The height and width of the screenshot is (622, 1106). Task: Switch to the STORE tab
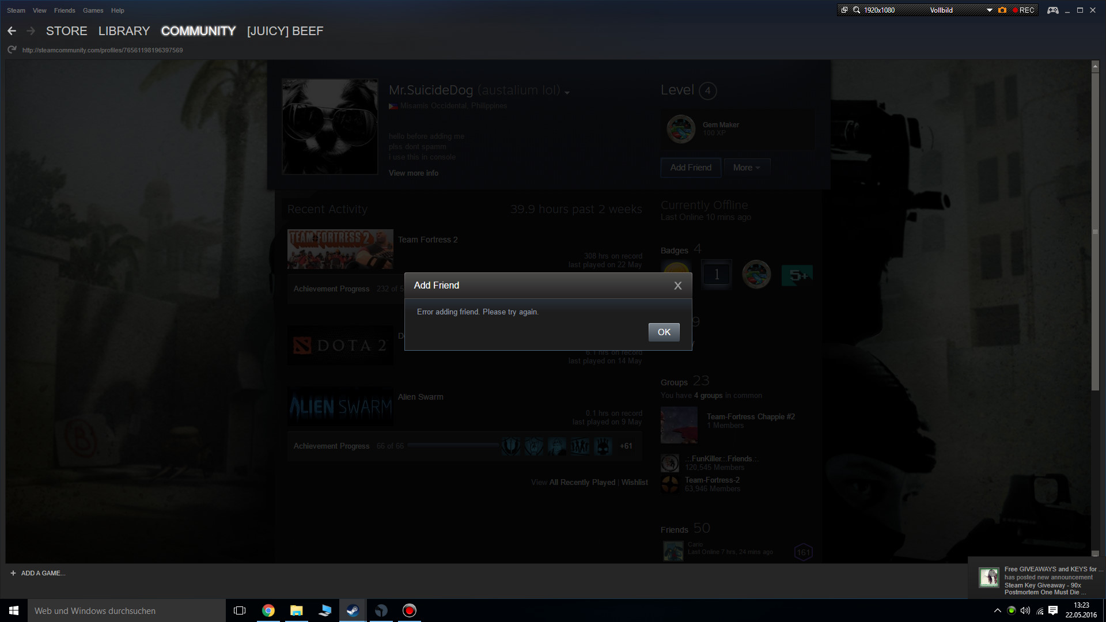tap(67, 31)
